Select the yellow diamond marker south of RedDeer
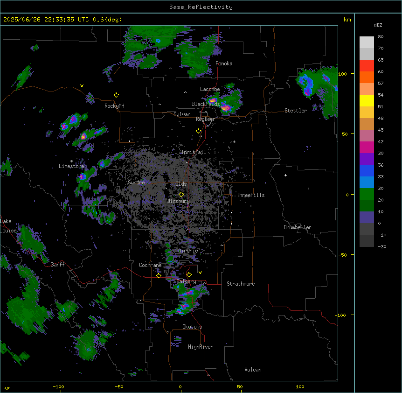402x393 pixels. [x=198, y=131]
